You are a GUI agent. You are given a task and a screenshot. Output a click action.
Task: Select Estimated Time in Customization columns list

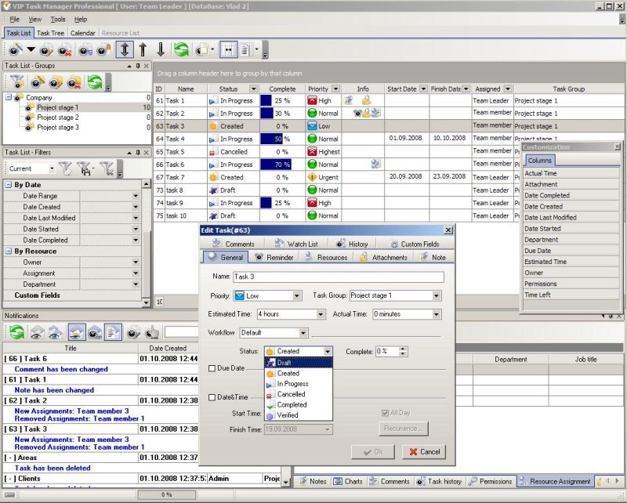[571, 262]
